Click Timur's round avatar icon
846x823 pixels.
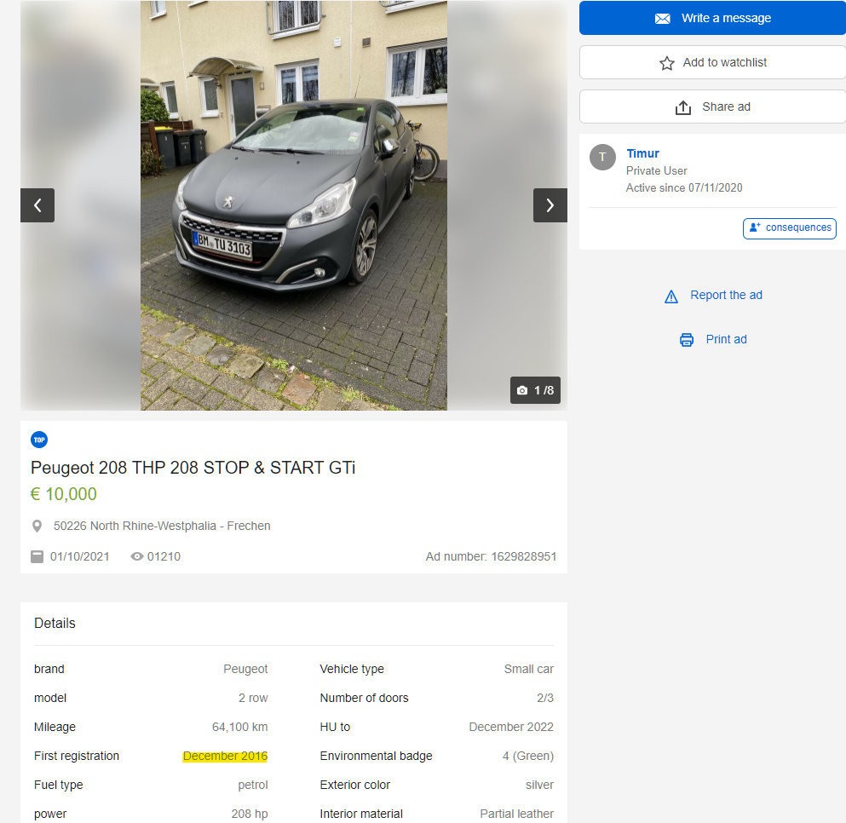tap(602, 157)
